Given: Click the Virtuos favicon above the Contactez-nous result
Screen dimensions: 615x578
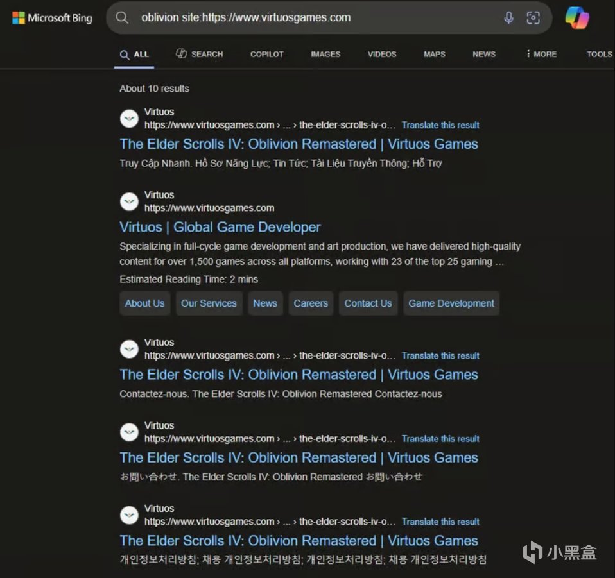Looking at the screenshot, I should coord(129,349).
